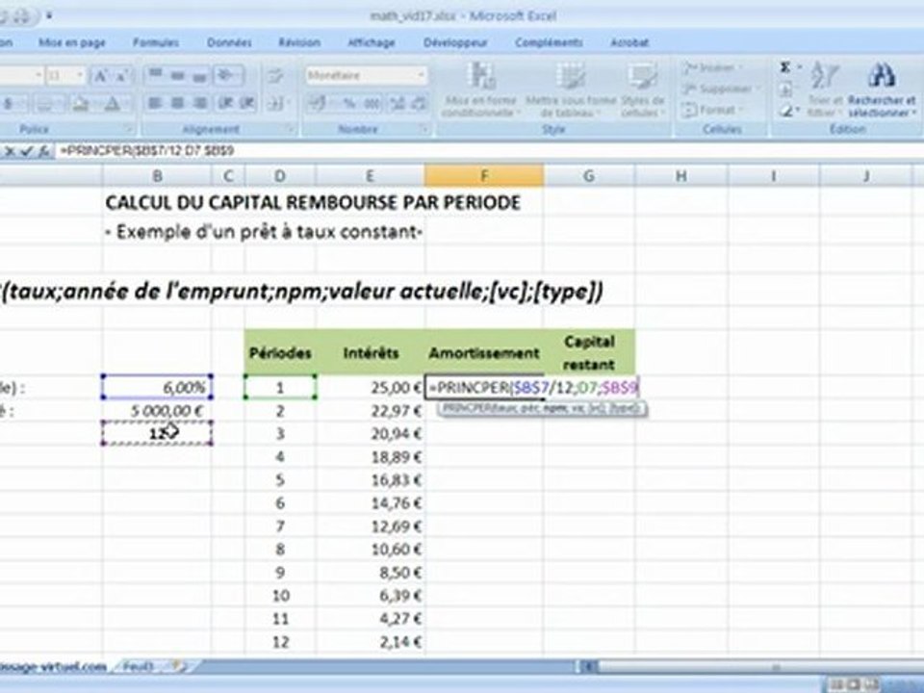
Task: Click the insert new worksheet icon
Action: 178,666
